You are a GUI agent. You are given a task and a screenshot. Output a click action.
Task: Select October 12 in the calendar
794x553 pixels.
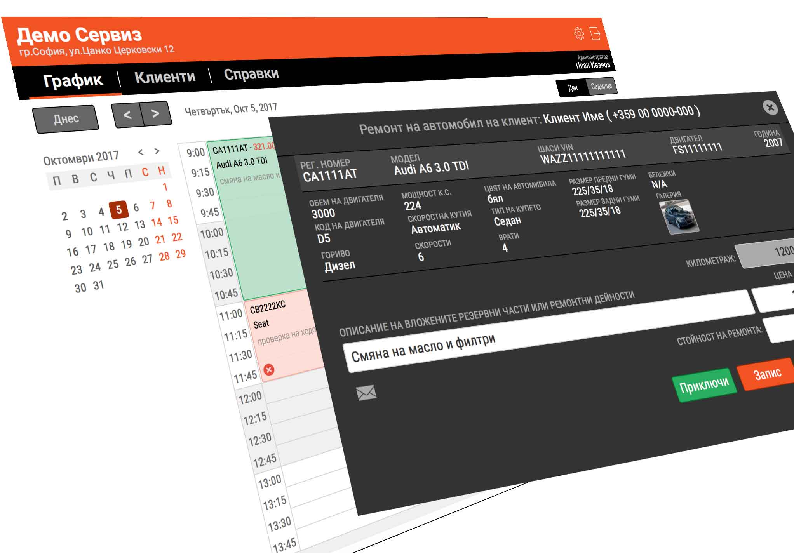tap(122, 227)
